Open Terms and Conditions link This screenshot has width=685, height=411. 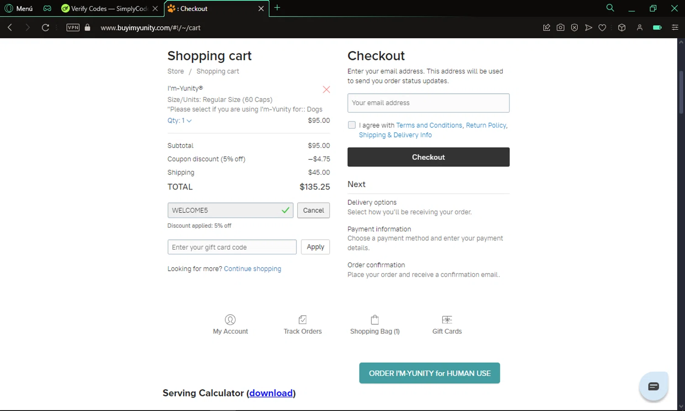429,125
